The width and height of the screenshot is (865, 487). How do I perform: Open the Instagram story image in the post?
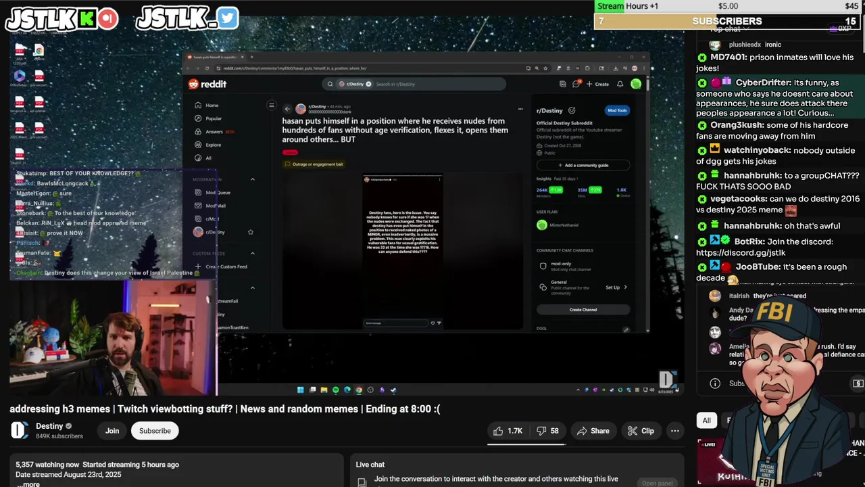(x=403, y=252)
